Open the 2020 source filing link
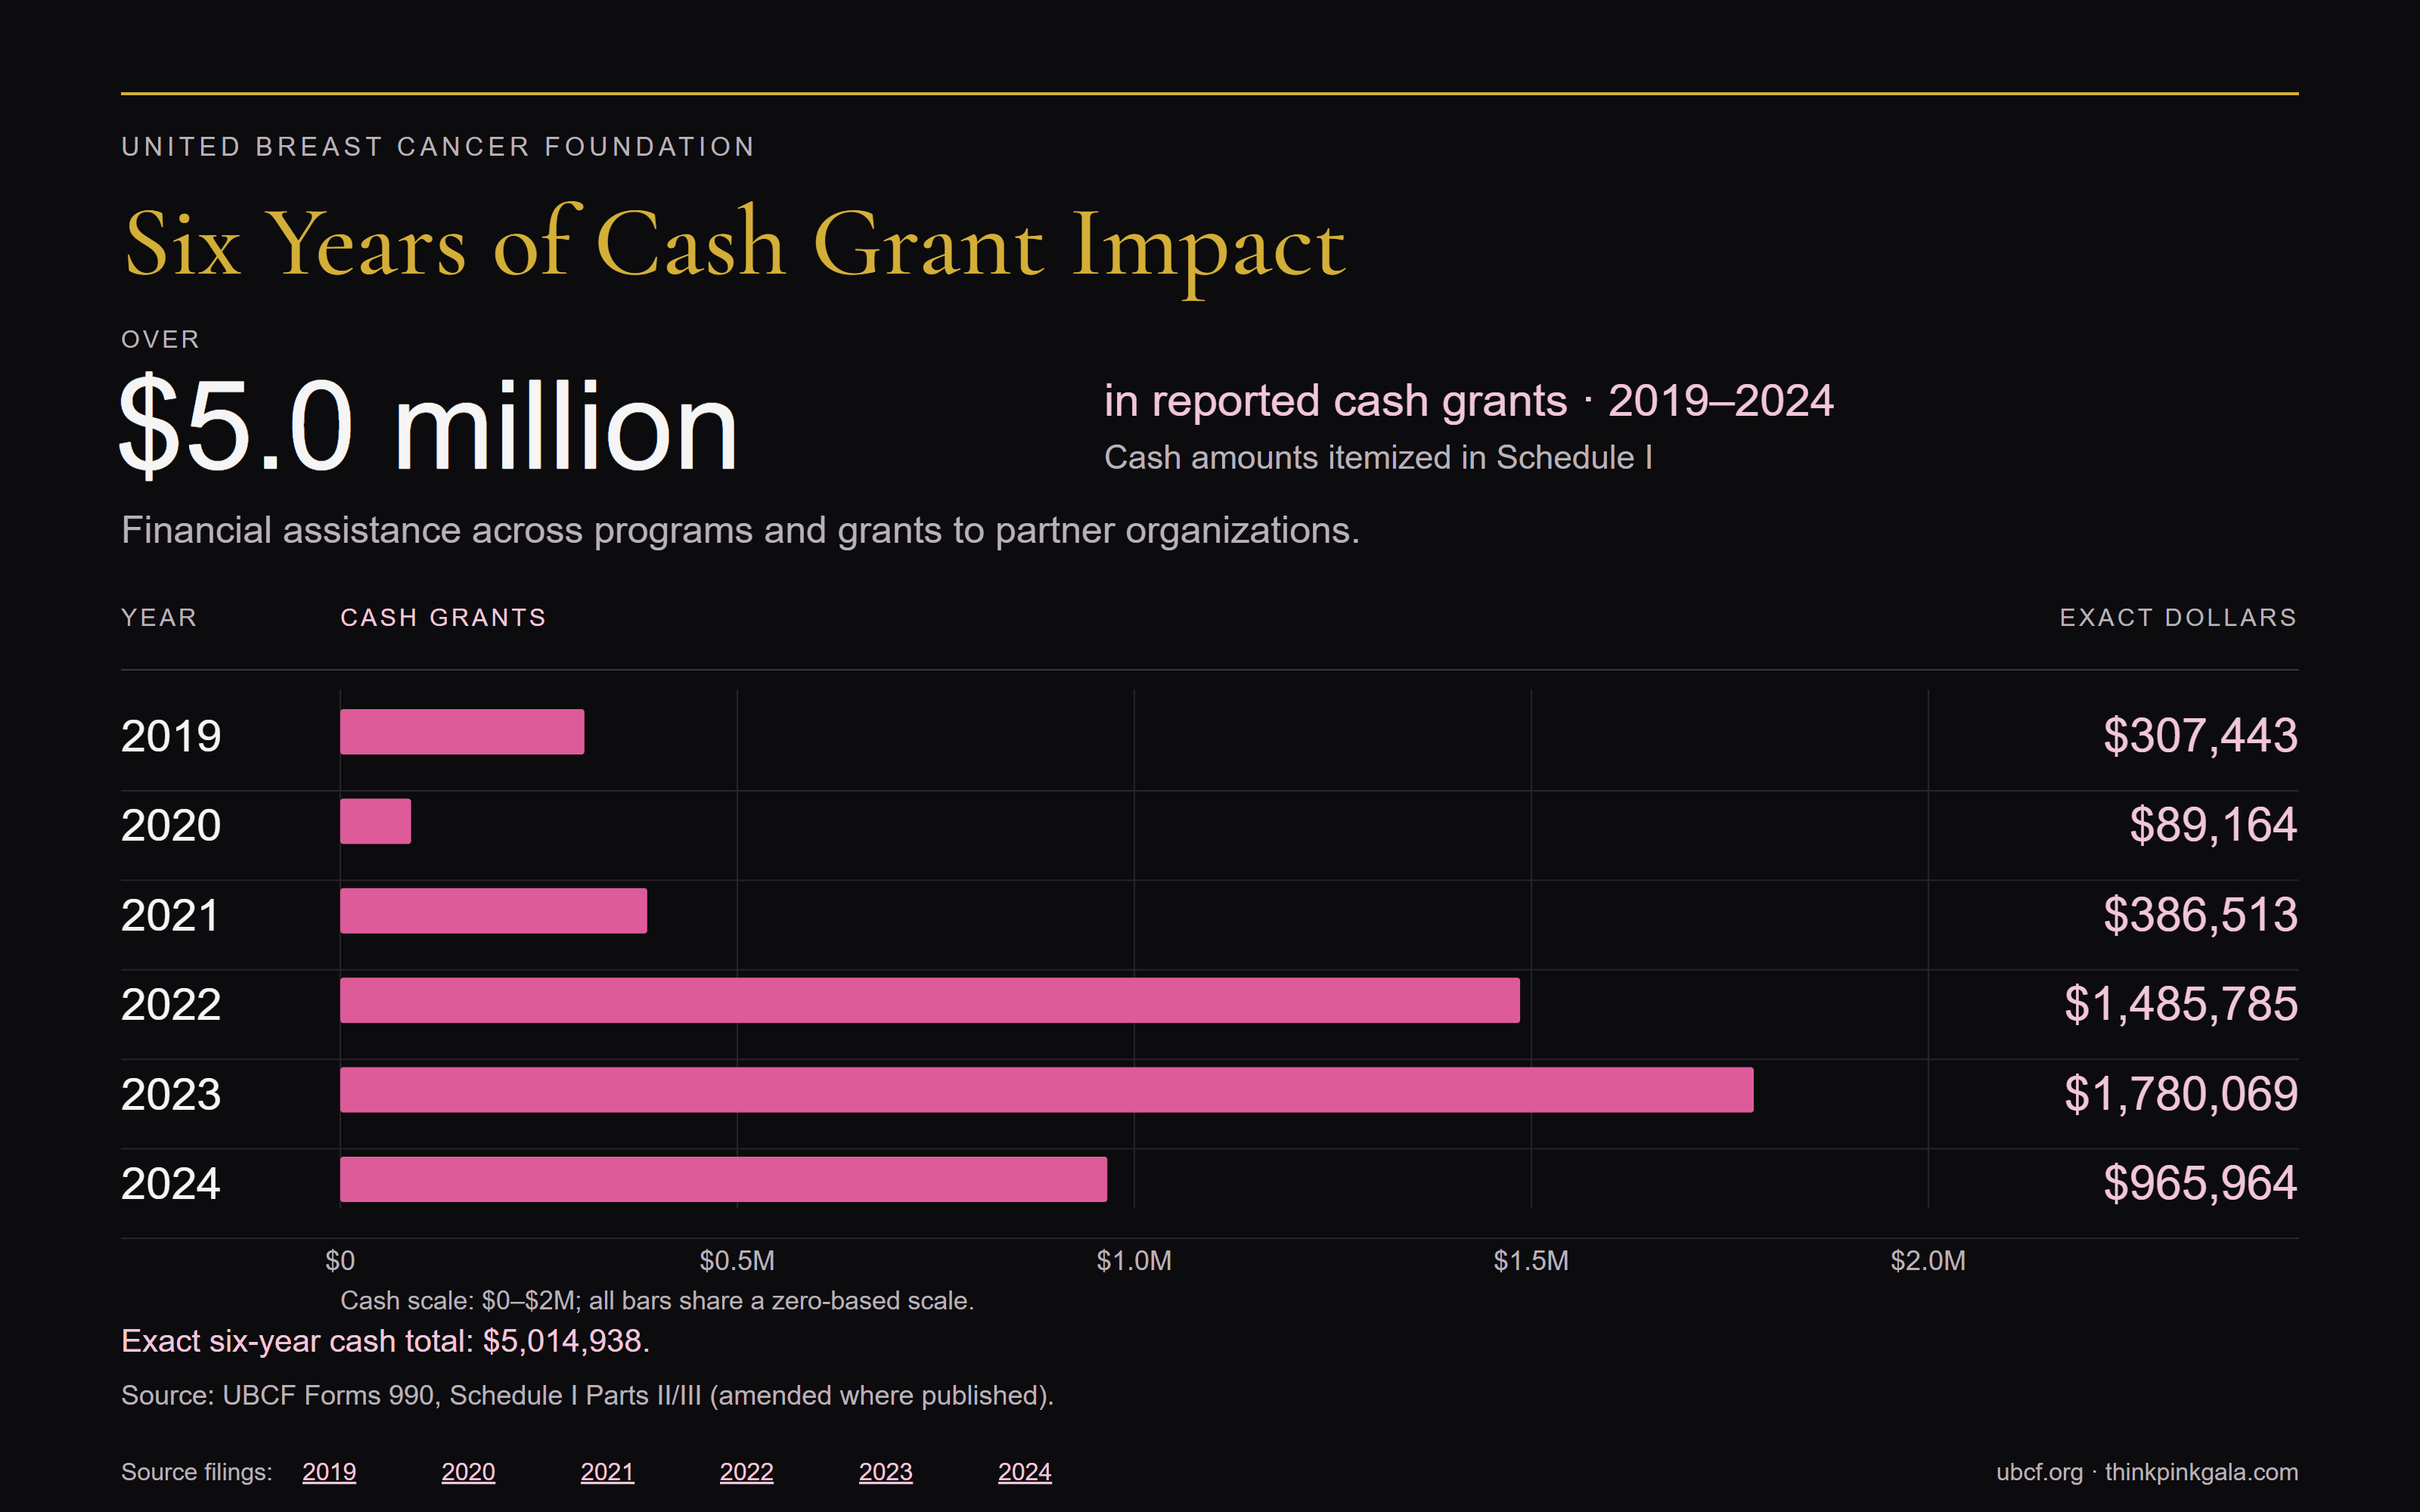 (468, 1472)
